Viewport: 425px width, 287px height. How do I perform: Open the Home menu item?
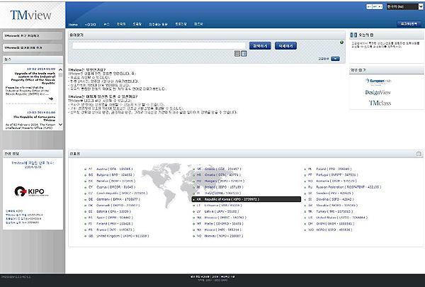pos(73,24)
